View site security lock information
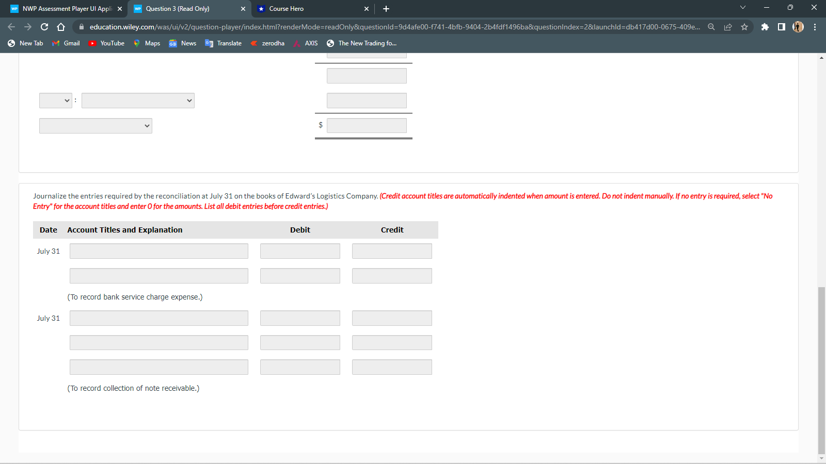 coord(81,27)
